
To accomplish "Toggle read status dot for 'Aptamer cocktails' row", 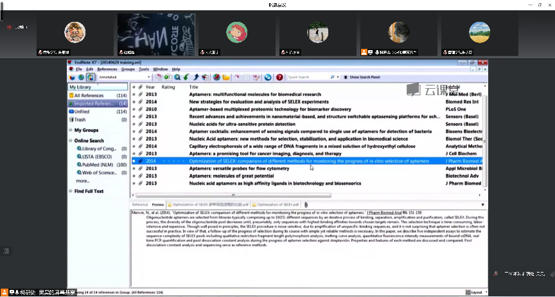I will tap(134, 132).
